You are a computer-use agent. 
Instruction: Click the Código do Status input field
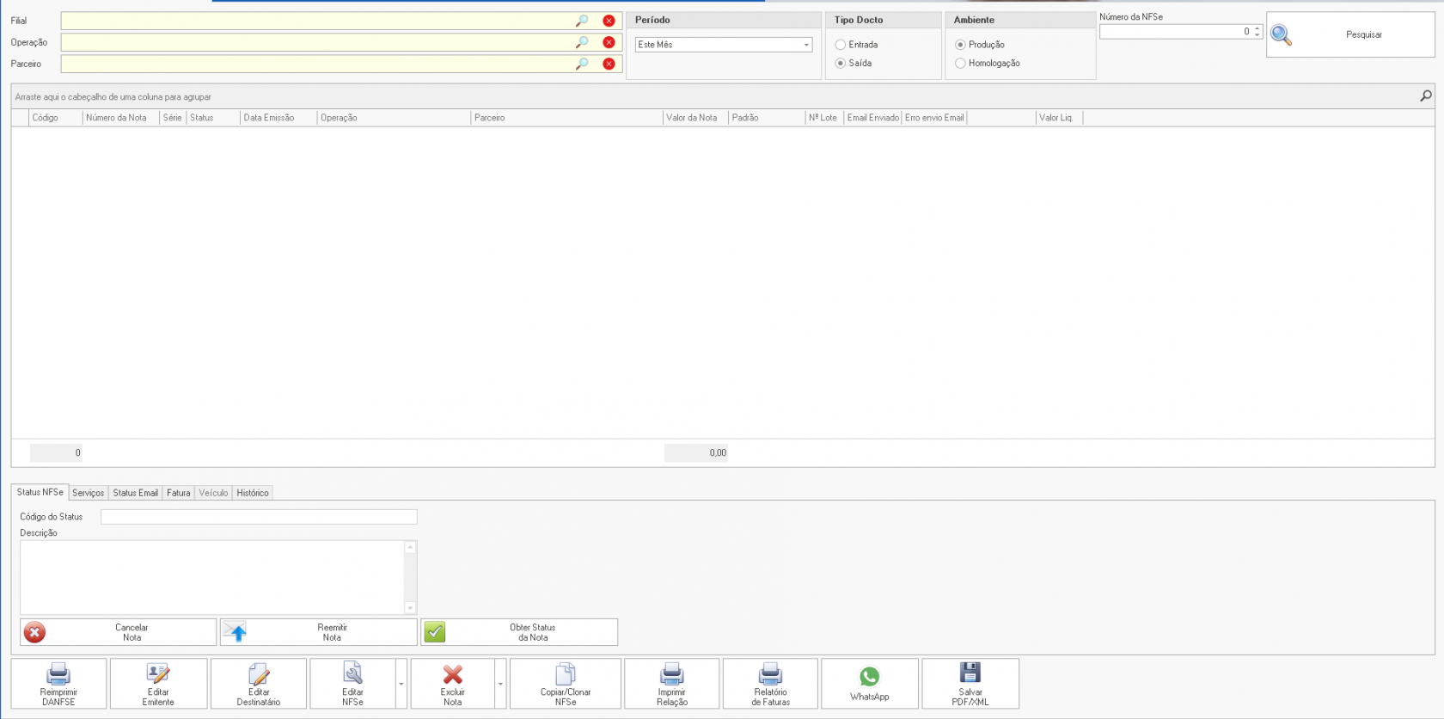[258, 517]
